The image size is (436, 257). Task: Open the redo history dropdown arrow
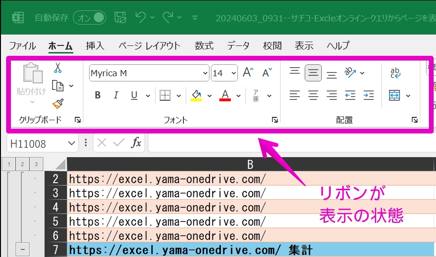[180, 18]
